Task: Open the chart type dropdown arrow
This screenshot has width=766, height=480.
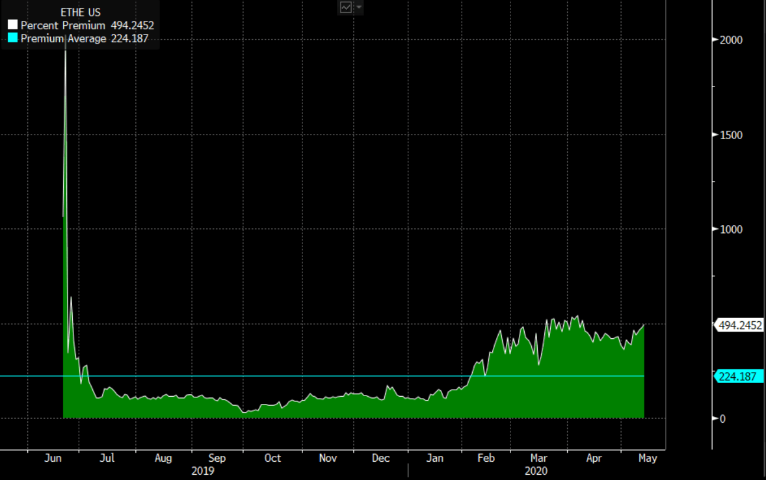Action: [x=359, y=8]
